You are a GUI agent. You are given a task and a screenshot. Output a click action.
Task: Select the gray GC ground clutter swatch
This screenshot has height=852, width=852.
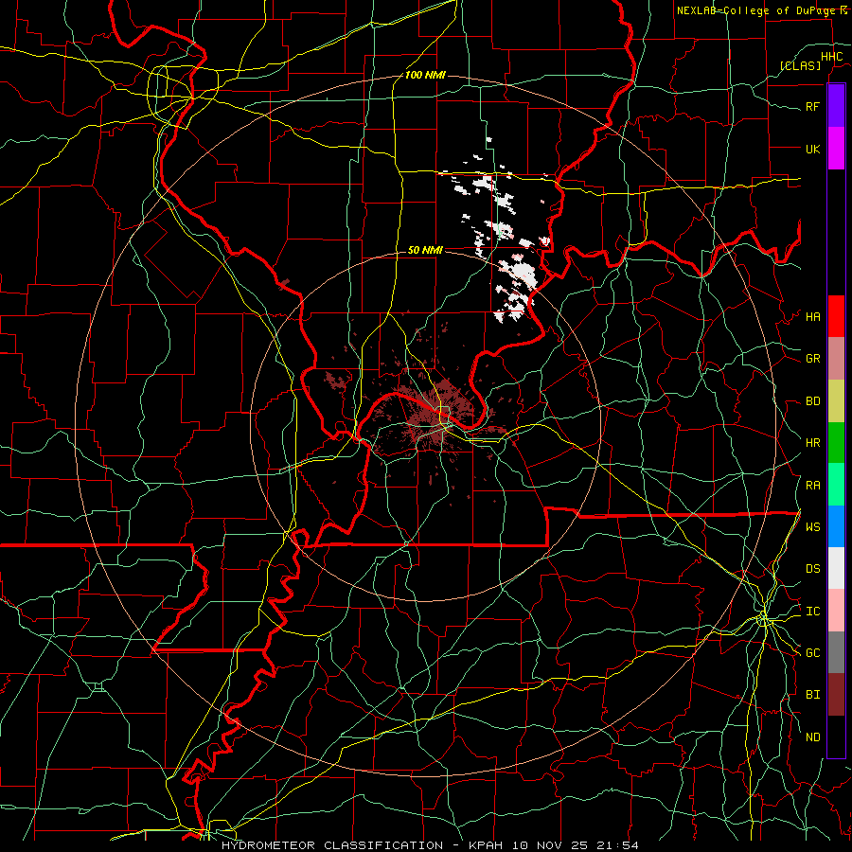click(x=836, y=652)
